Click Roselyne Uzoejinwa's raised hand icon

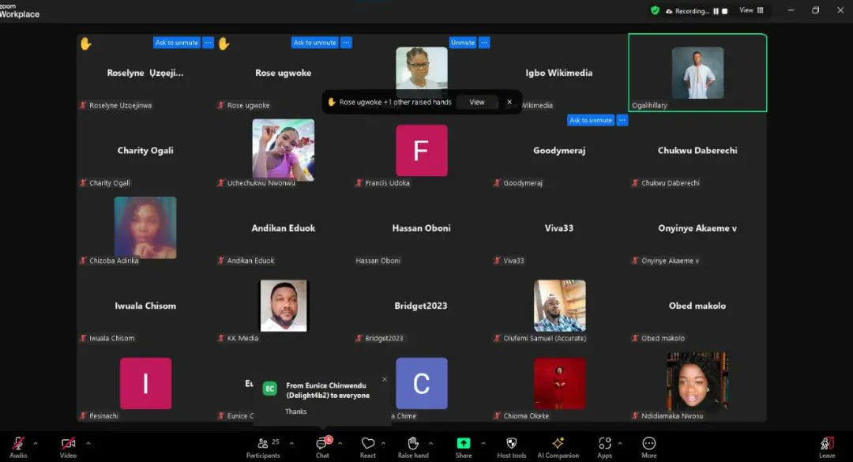tap(86, 43)
